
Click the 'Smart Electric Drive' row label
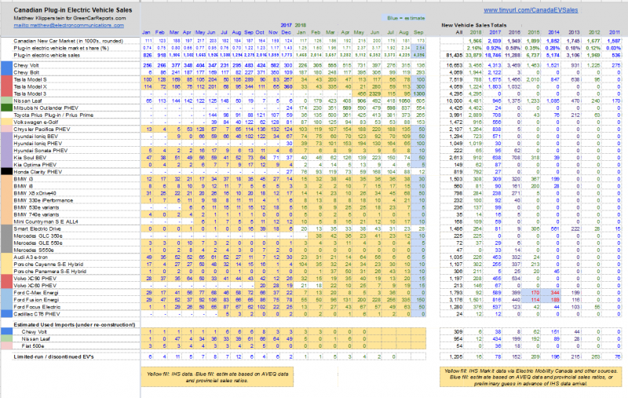coord(37,229)
